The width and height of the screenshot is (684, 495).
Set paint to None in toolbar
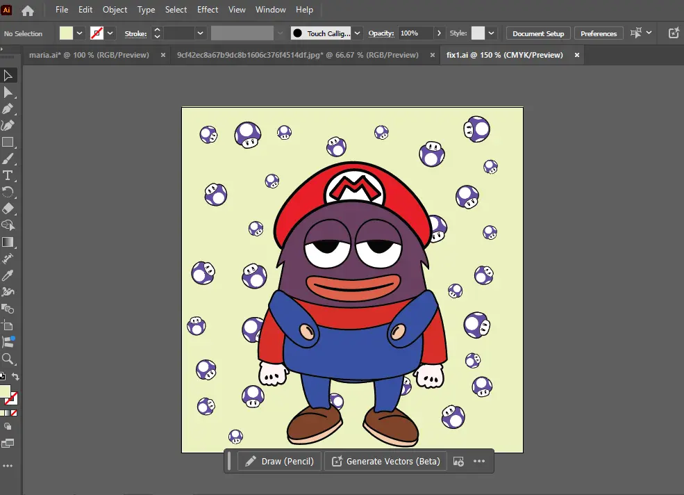[14, 413]
